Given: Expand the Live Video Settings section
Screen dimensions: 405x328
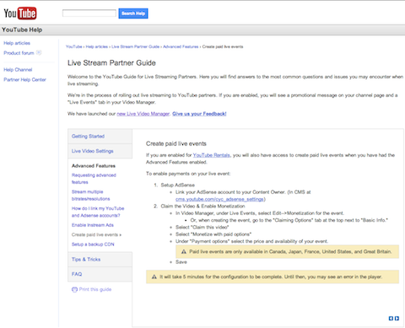Looking at the screenshot, I should click(x=100, y=151).
